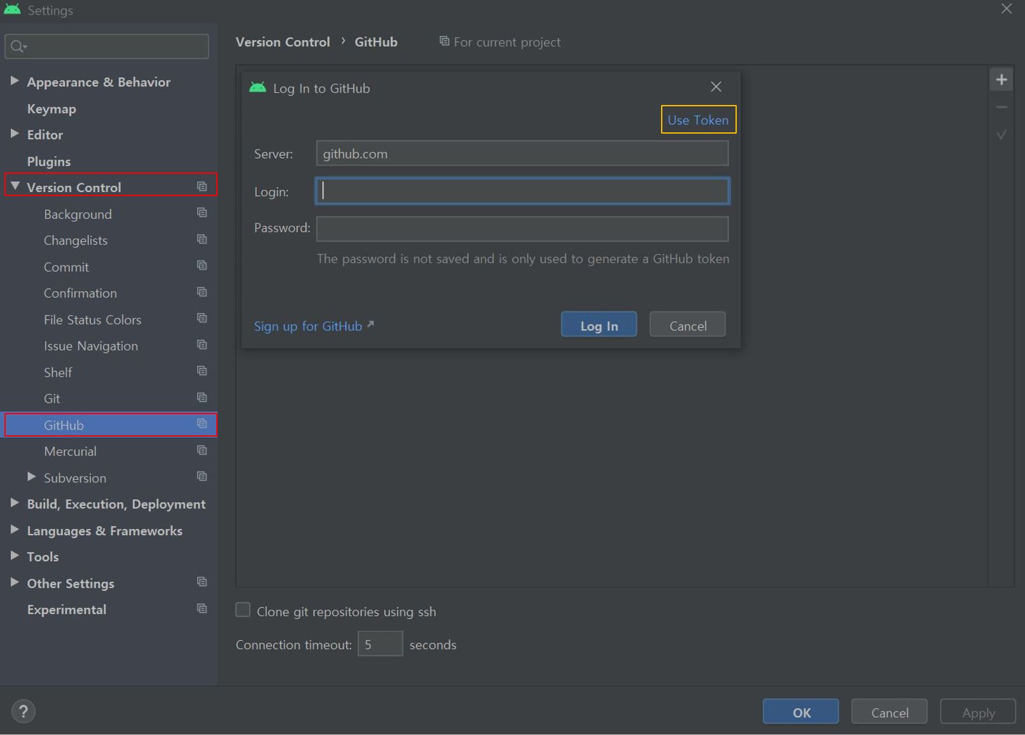1025x735 pixels.
Task: Click the minus remove account icon
Action: coord(1001,107)
